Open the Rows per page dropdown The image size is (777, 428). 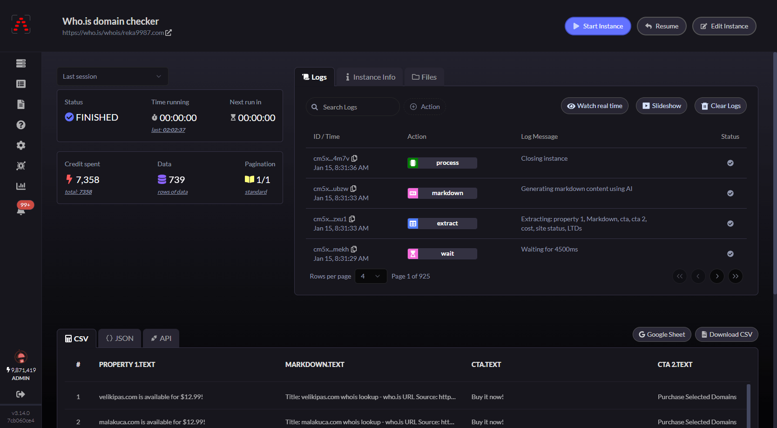click(x=371, y=276)
